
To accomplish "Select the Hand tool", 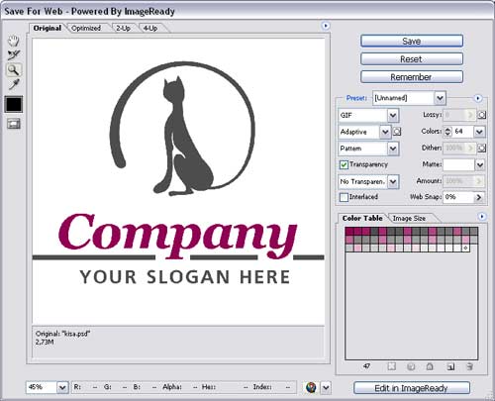I will coord(14,41).
